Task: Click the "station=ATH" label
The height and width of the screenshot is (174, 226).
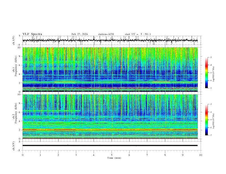Action: coord(106,34)
